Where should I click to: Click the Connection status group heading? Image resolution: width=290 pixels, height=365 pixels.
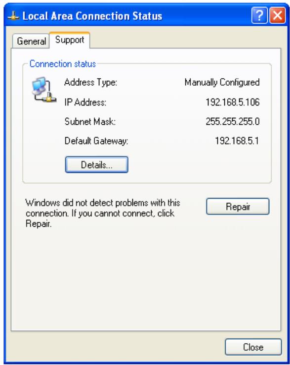(x=63, y=64)
